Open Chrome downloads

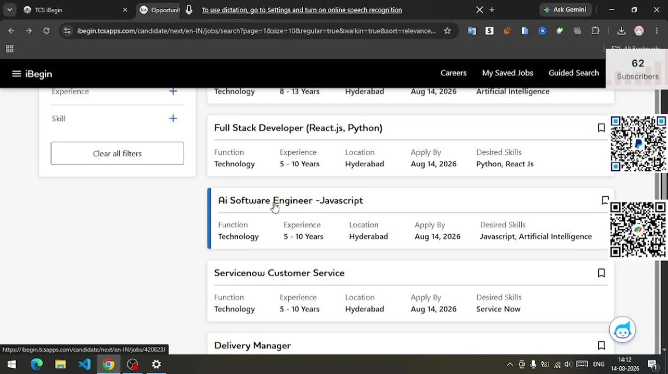coord(621,31)
